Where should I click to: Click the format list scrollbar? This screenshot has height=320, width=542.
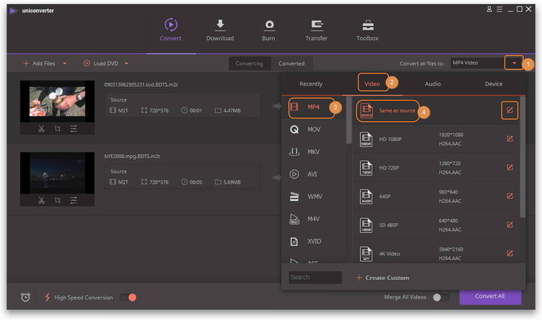pos(348,120)
